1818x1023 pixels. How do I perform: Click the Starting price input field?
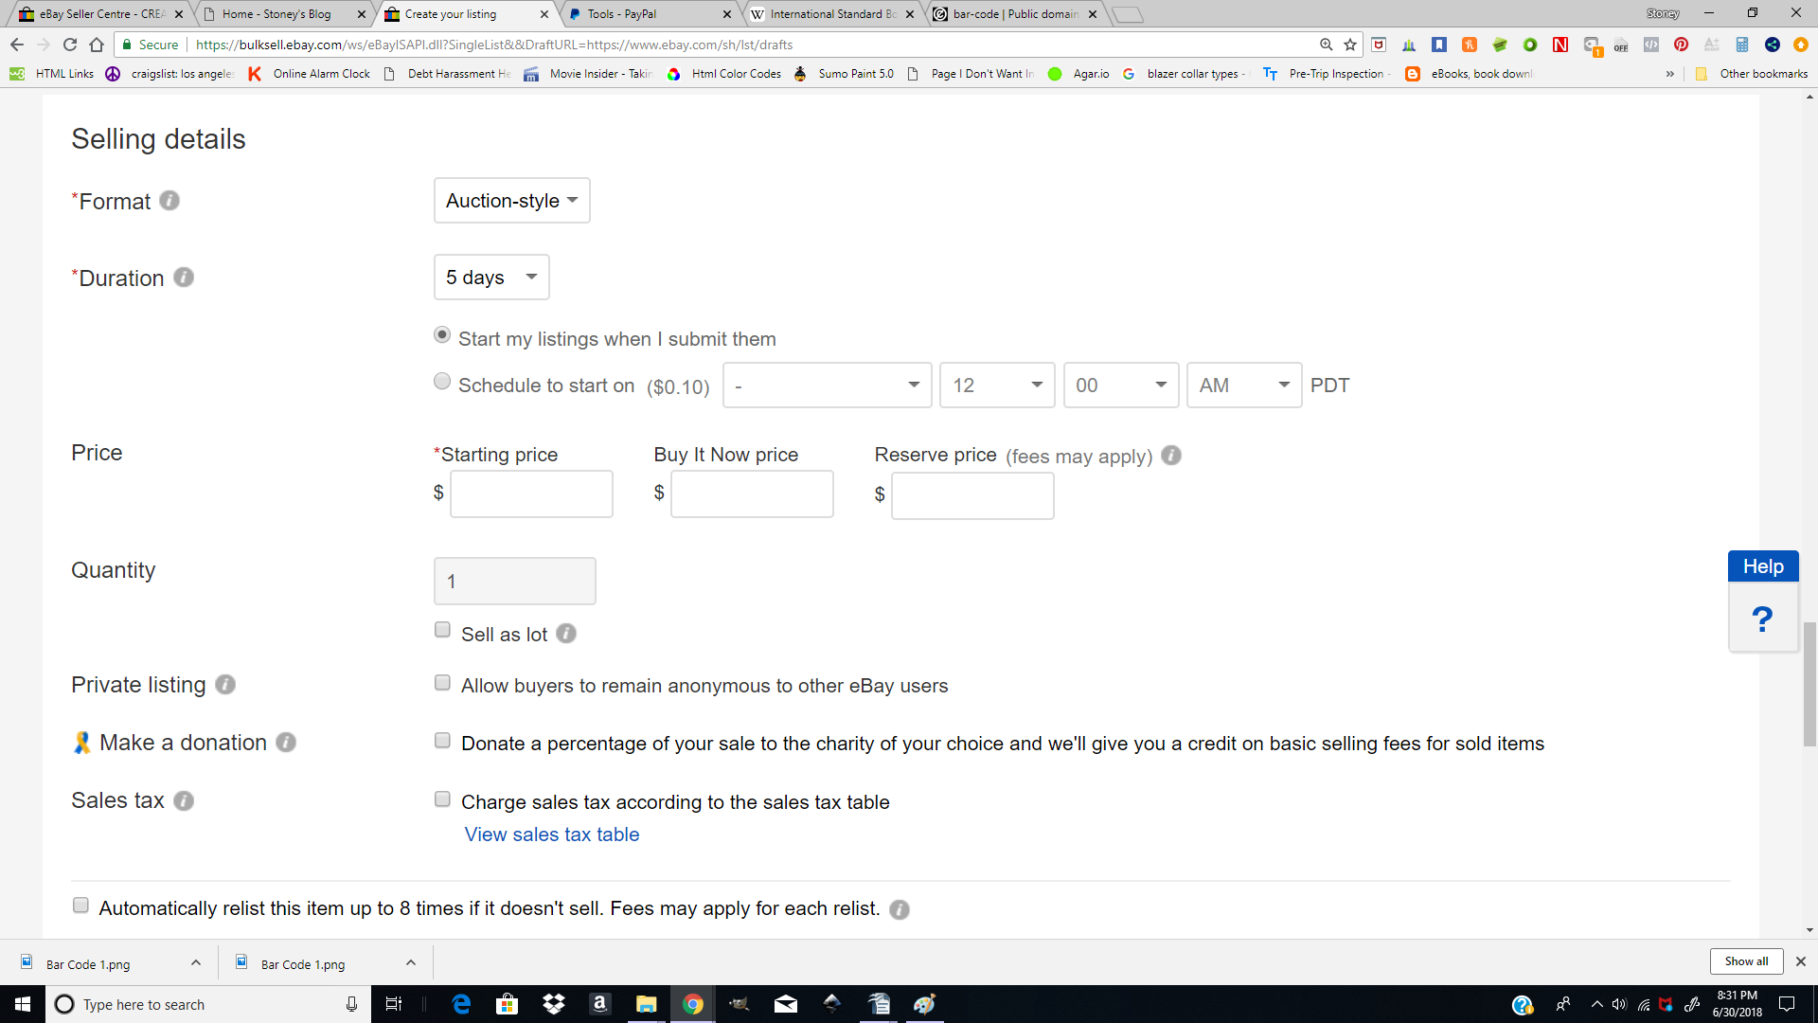point(530,494)
